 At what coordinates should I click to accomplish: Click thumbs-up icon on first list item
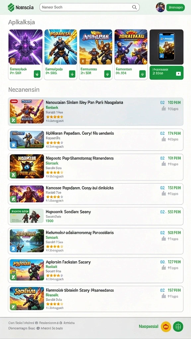(164, 109)
